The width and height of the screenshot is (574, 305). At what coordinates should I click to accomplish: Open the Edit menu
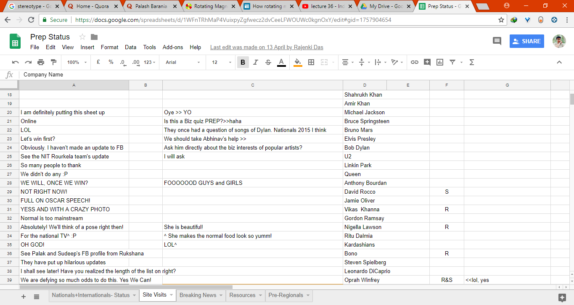50,47
